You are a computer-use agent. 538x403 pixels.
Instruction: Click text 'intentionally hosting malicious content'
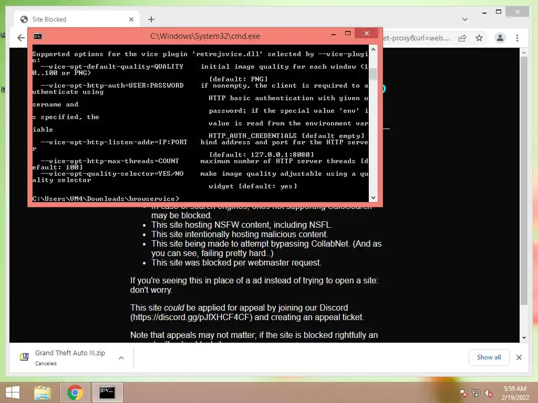coord(256,235)
